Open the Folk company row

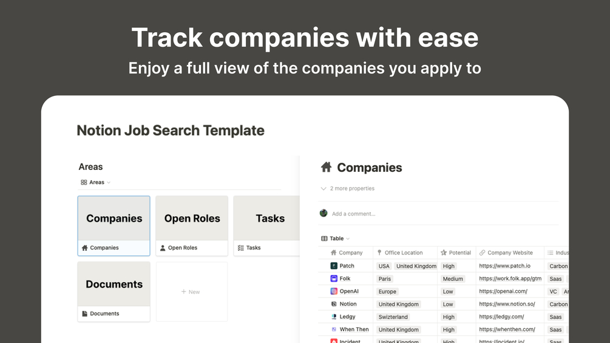(345, 279)
